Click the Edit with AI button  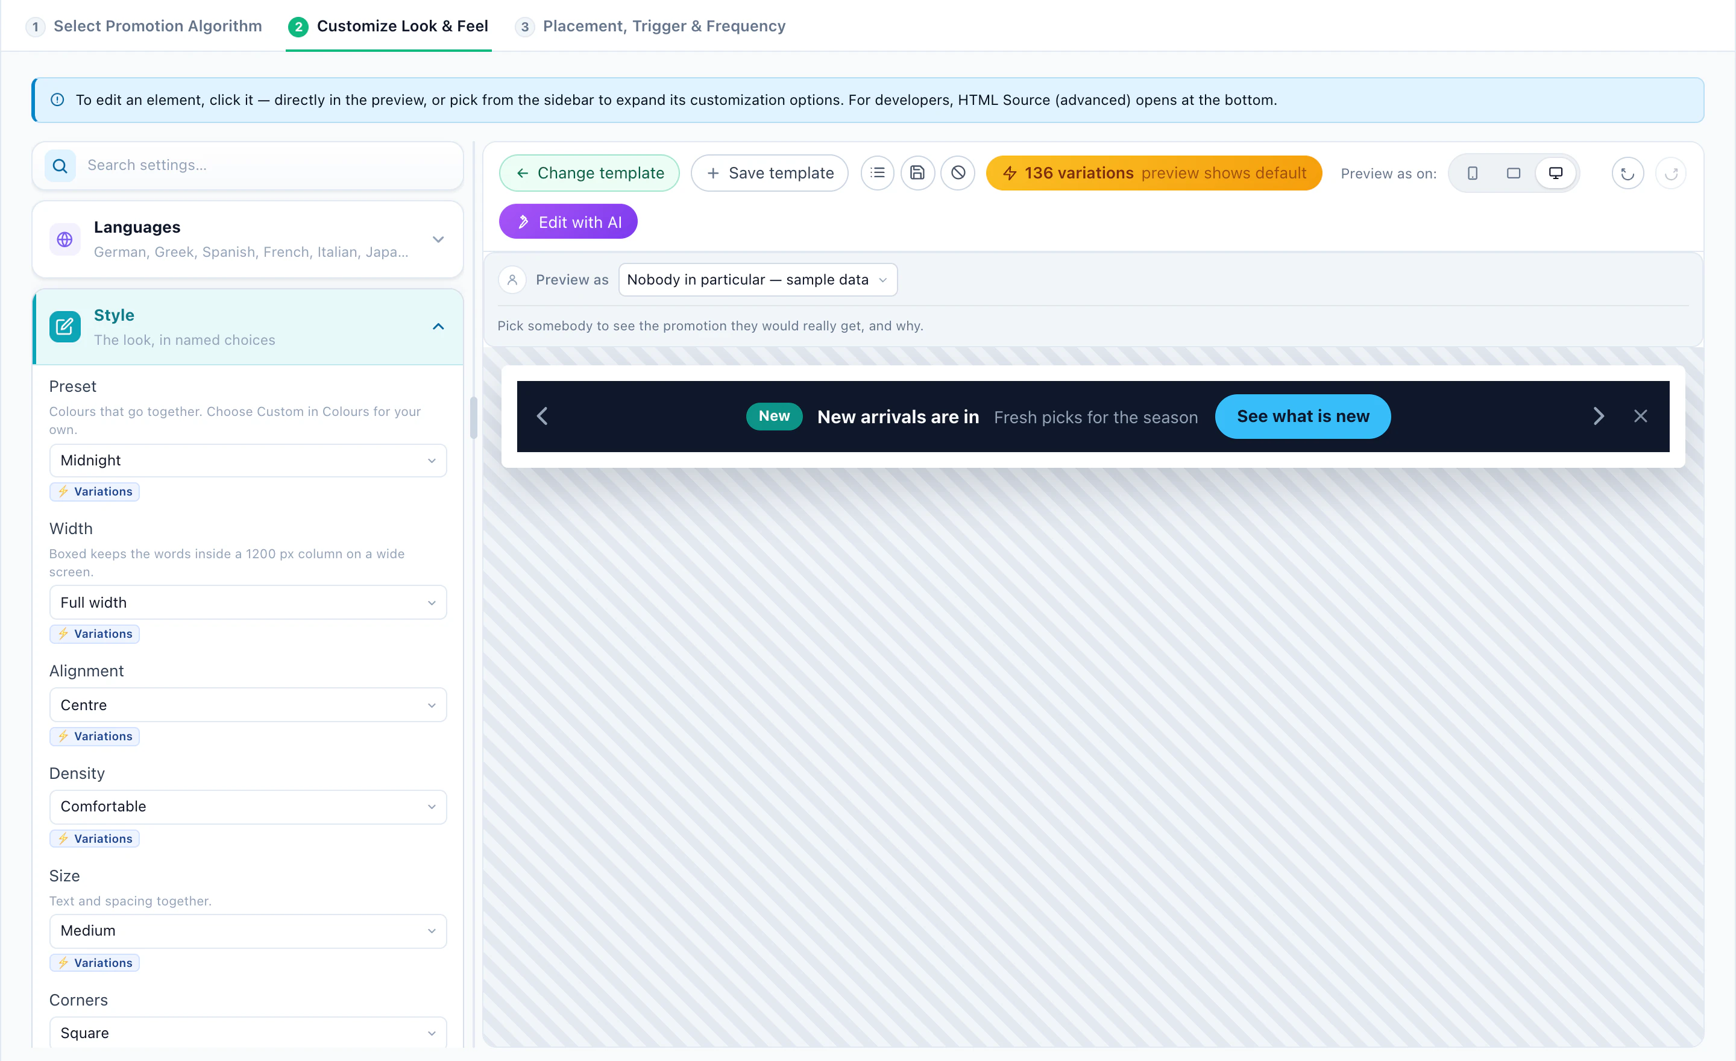point(568,222)
